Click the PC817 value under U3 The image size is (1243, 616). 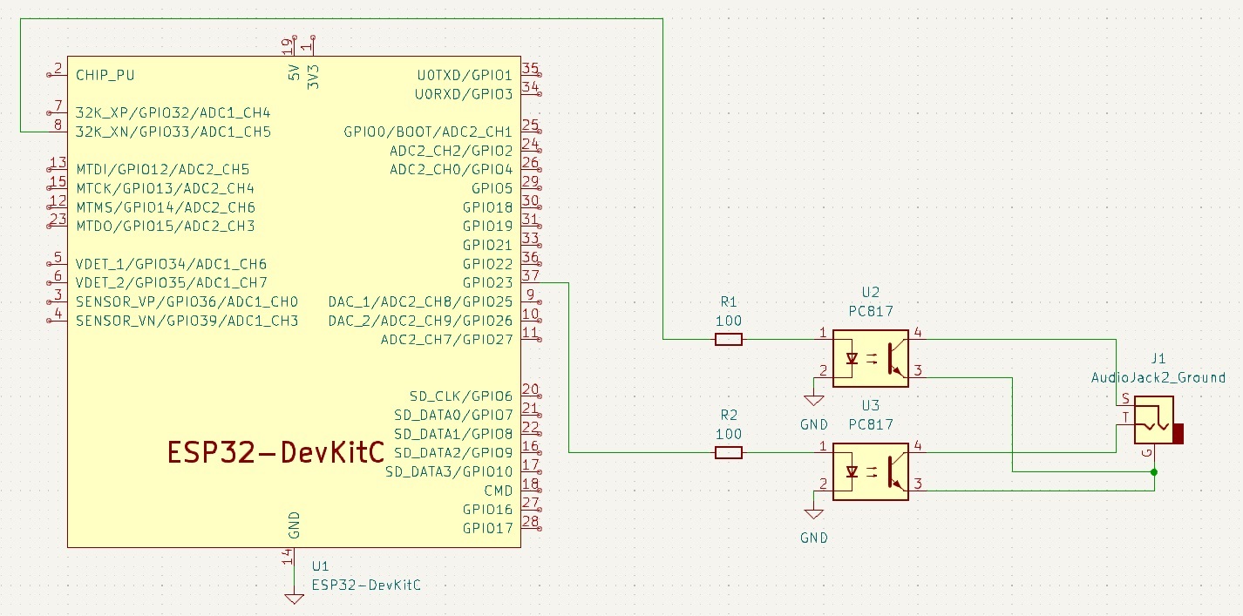[871, 424]
